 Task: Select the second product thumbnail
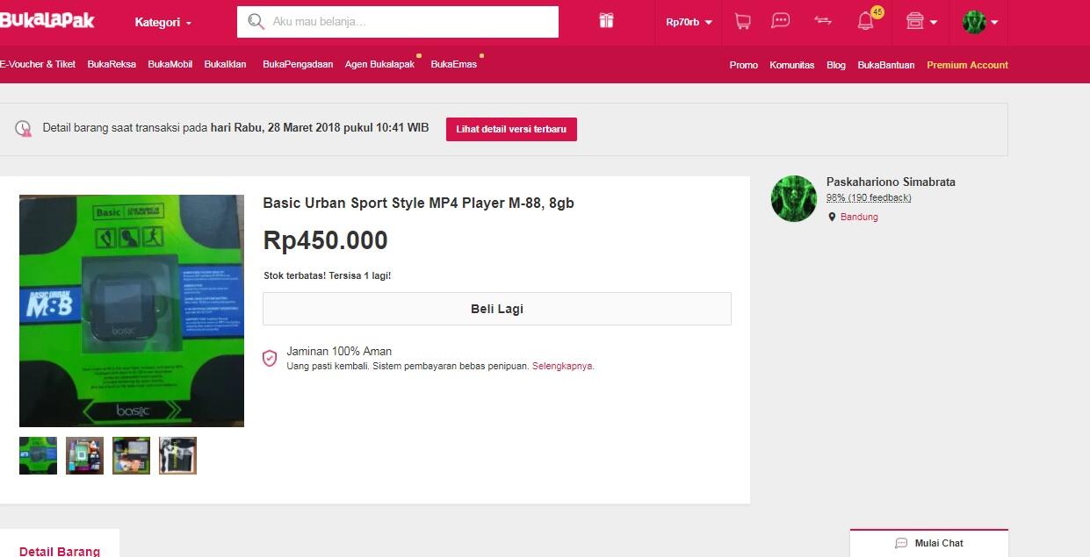pos(84,455)
